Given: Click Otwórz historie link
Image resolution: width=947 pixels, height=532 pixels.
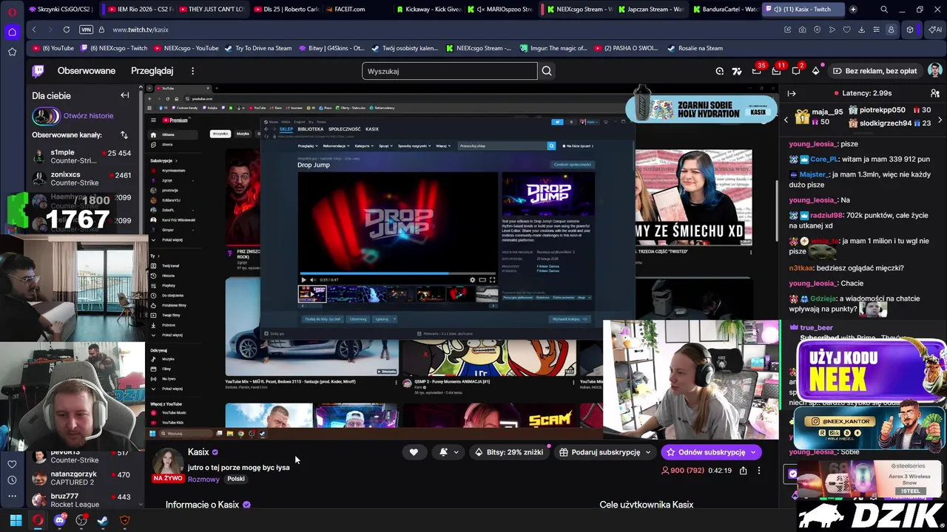Looking at the screenshot, I should 88,116.
